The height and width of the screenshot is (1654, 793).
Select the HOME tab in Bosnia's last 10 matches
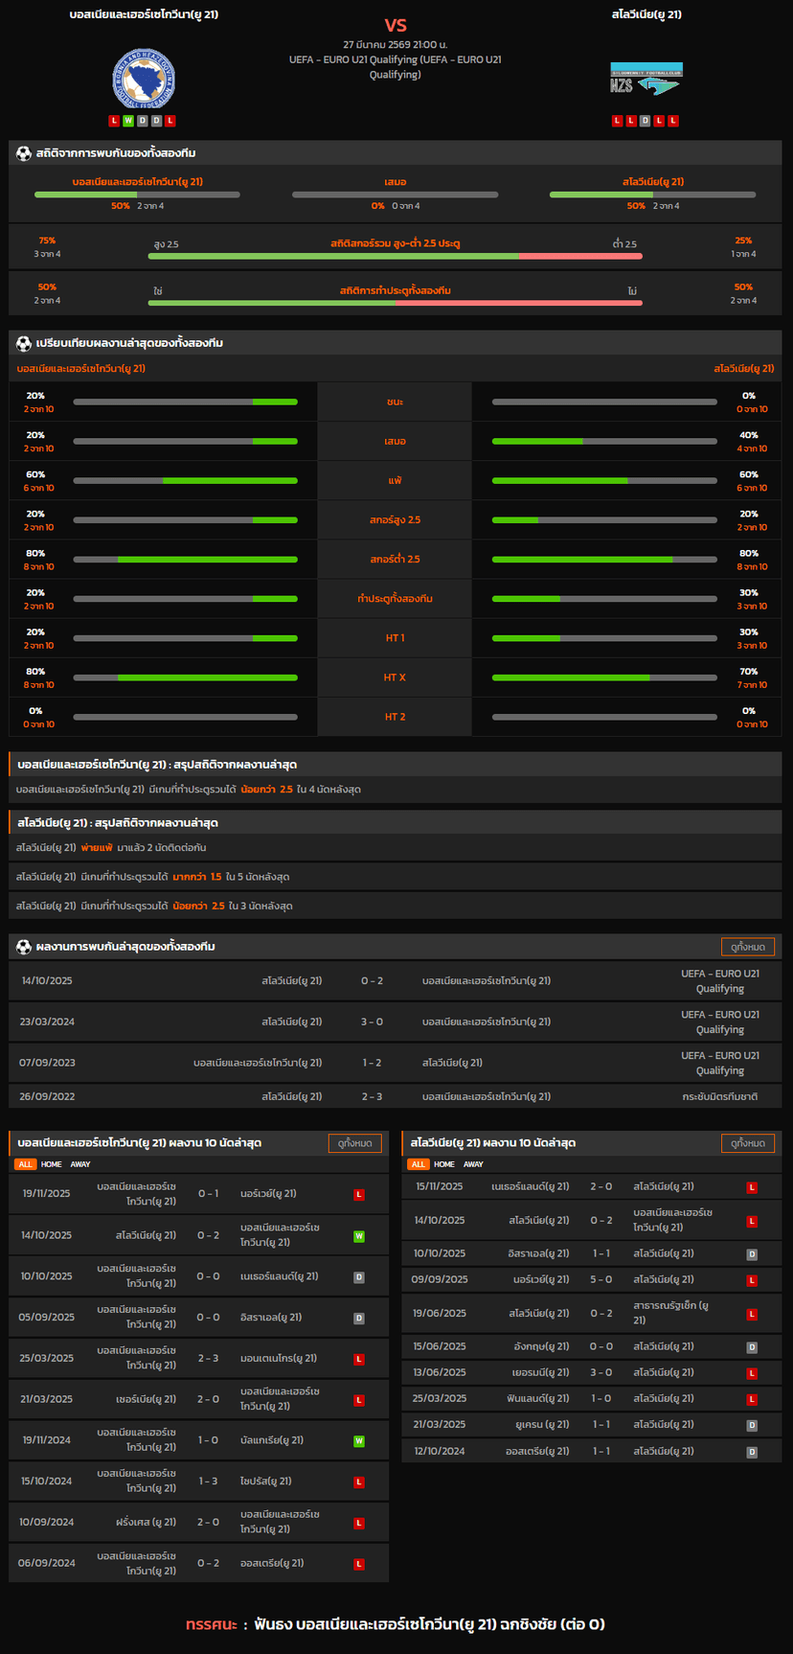click(52, 1164)
